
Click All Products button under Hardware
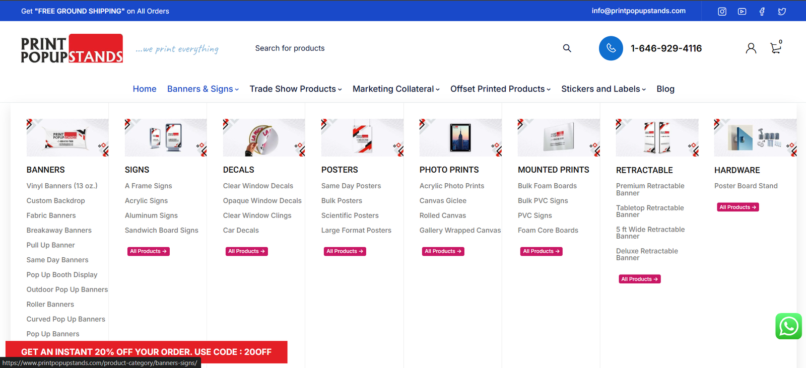[738, 207]
